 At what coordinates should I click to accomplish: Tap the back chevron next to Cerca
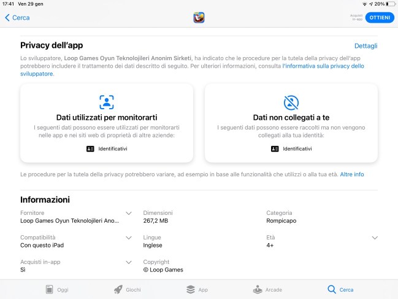click(x=7, y=18)
